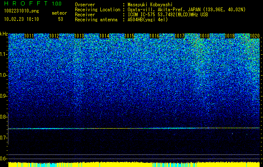Click the 1015 time marker

pyautogui.click(x=130, y=36)
